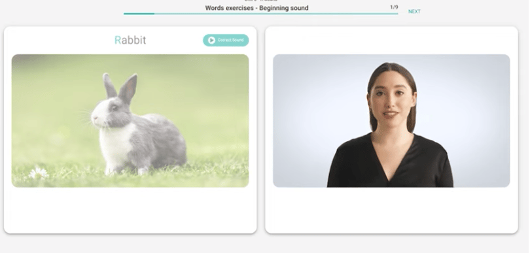The width and height of the screenshot is (530, 253).
Task: Click the cropped unit heading at top
Action: click(261, 1)
